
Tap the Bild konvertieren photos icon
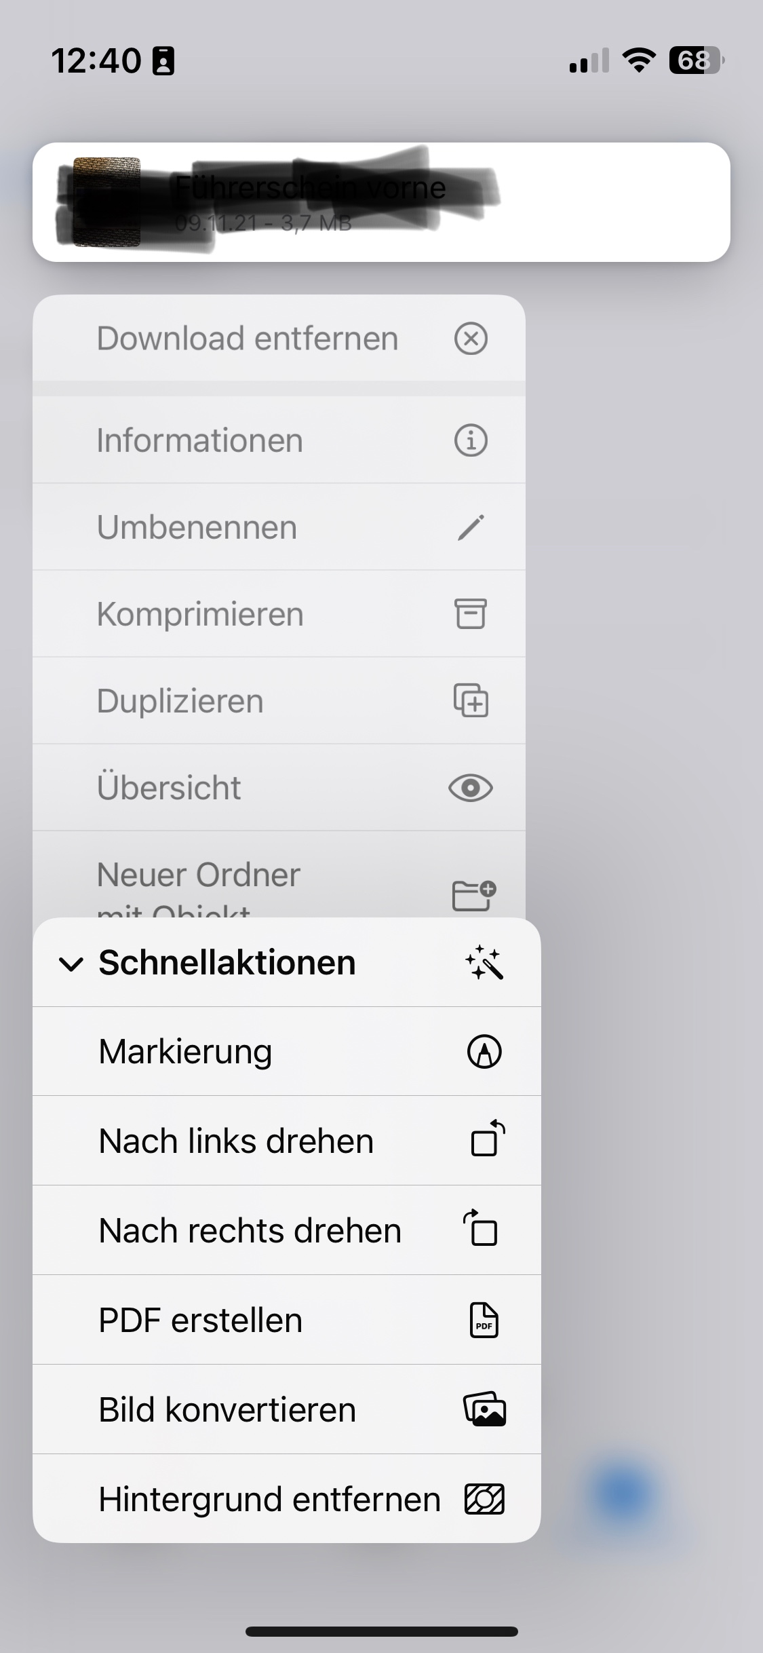[x=484, y=1409]
